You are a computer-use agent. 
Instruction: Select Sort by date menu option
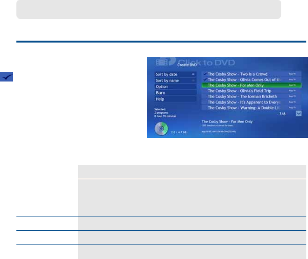click(x=175, y=74)
